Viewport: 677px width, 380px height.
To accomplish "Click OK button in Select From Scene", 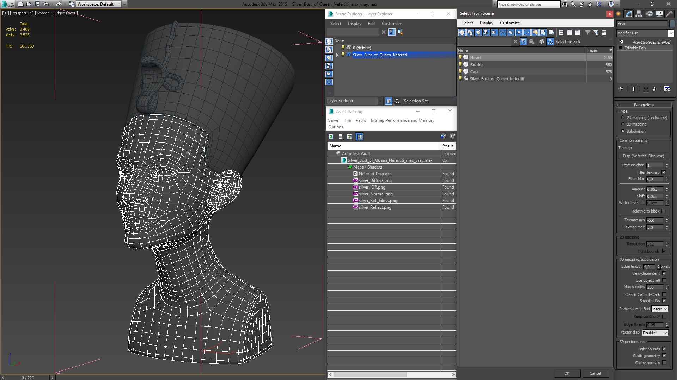I will pos(567,373).
